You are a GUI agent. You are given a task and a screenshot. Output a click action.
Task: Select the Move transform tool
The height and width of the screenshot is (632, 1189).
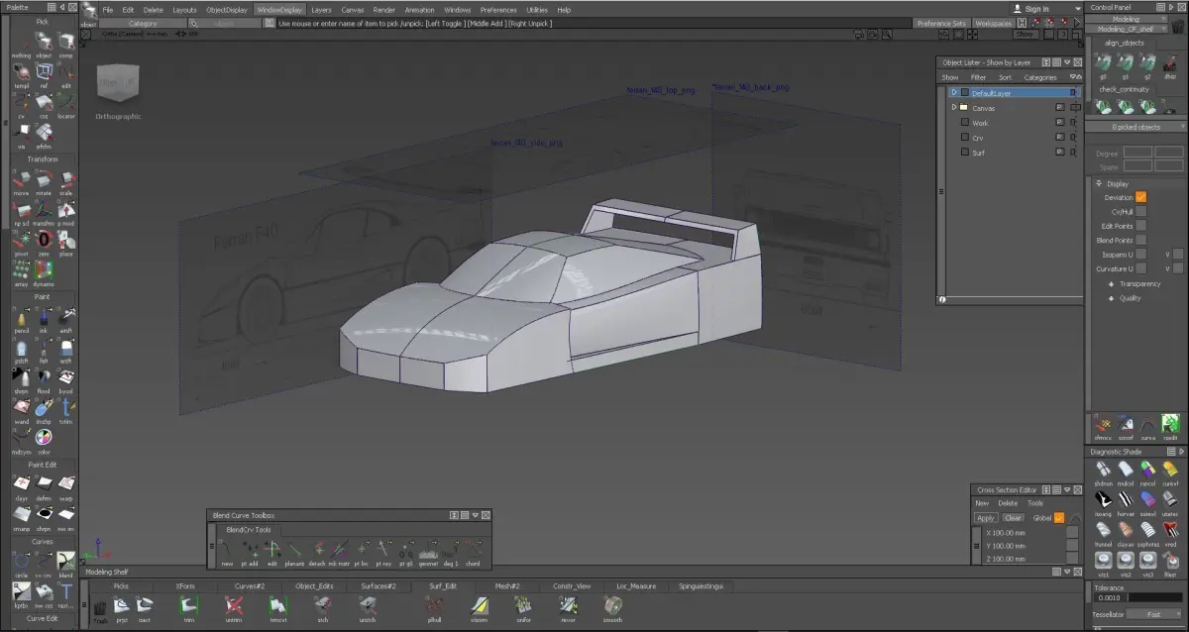21,180
